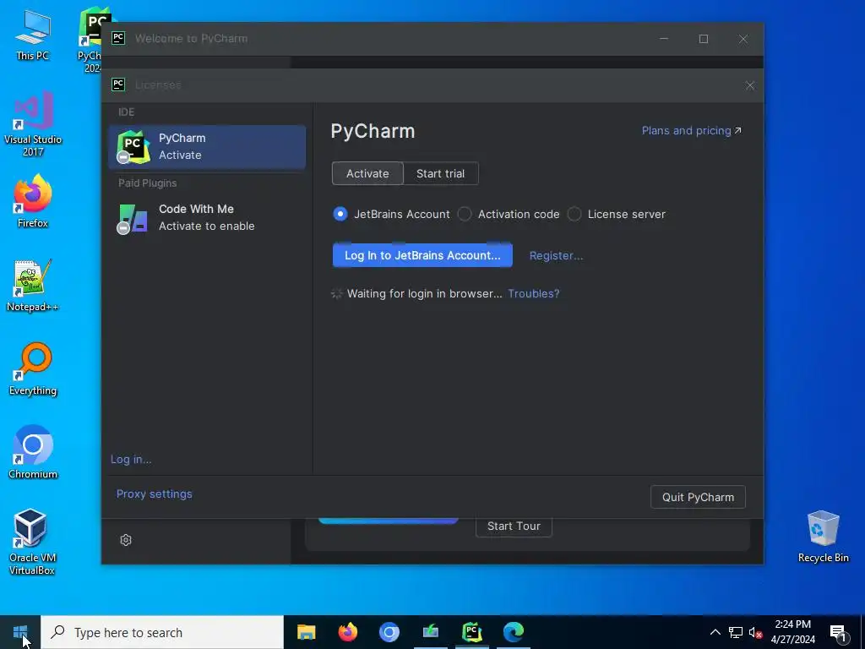Click the Log in link in sidebar
Screen dimensions: 865x649
click(x=131, y=459)
